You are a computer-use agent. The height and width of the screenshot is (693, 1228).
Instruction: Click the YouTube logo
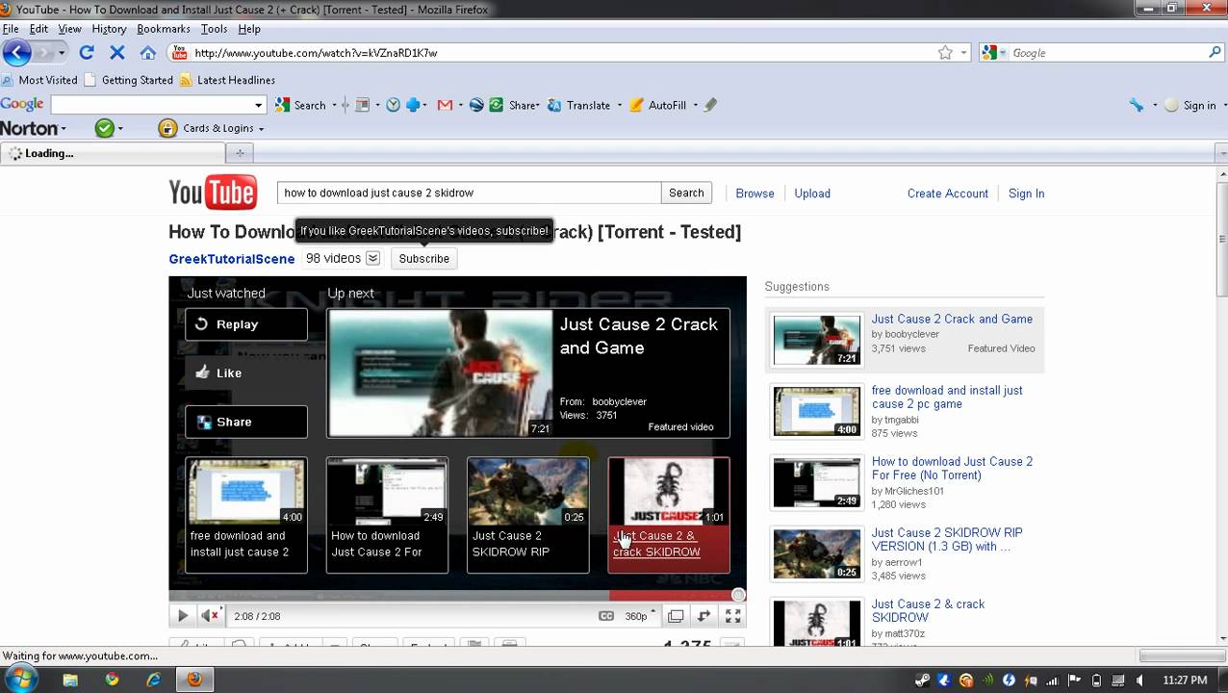(x=213, y=192)
